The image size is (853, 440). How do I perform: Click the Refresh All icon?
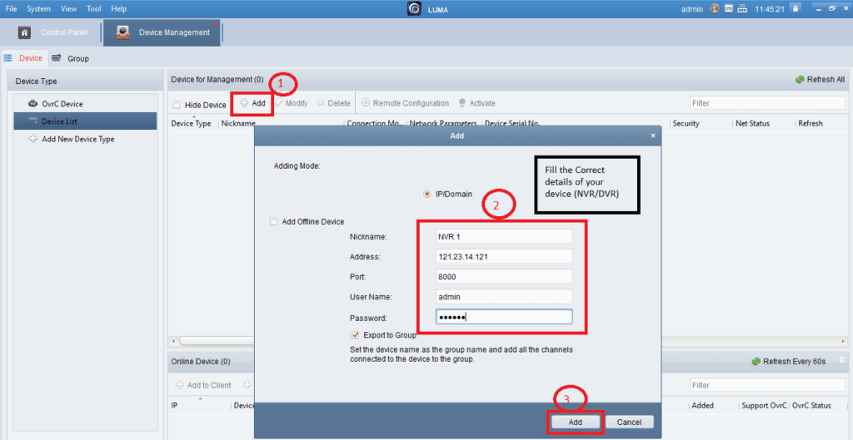(800, 80)
